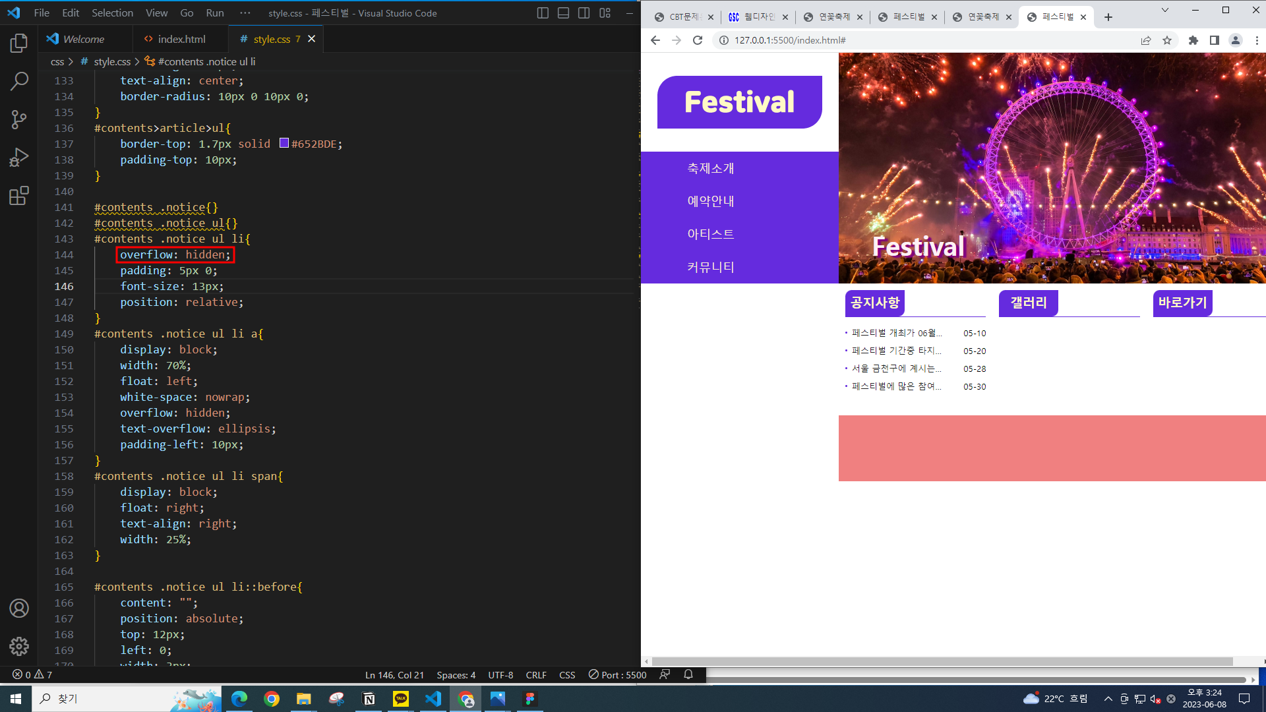
Task: Open Source Control view icon
Action: tap(19, 119)
